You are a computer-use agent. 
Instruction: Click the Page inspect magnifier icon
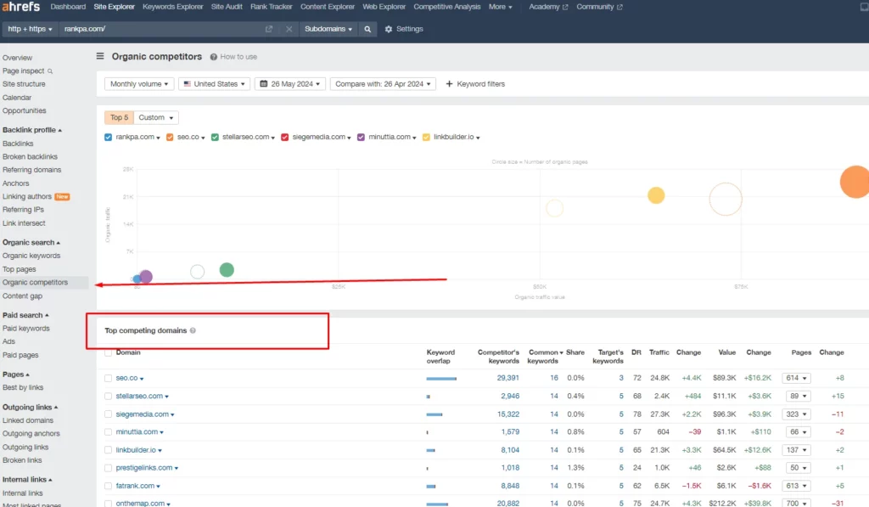tap(50, 71)
